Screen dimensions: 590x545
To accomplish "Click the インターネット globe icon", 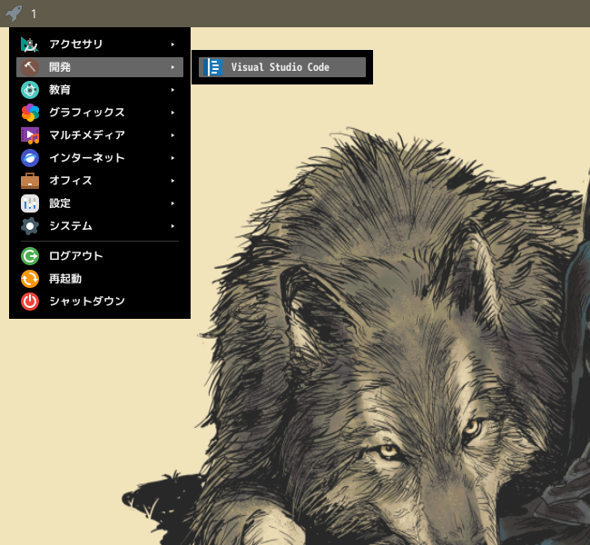I will pyautogui.click(x=30, y=158).
